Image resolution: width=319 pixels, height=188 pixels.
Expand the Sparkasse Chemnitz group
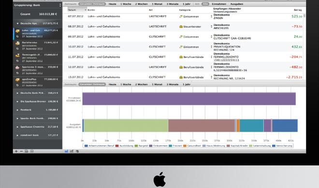point(17,127)
